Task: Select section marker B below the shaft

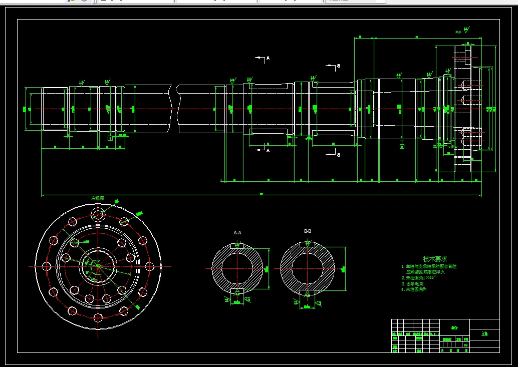Action: (338, 155)
